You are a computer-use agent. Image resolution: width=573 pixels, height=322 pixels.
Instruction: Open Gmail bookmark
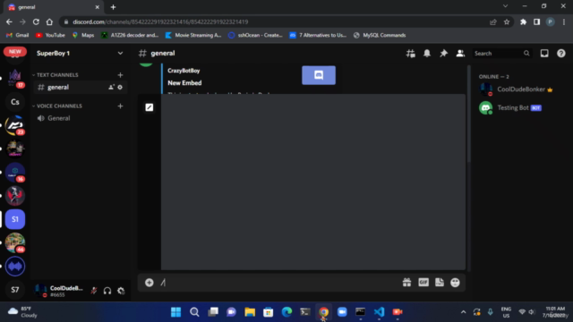click(x=18, y=35)
